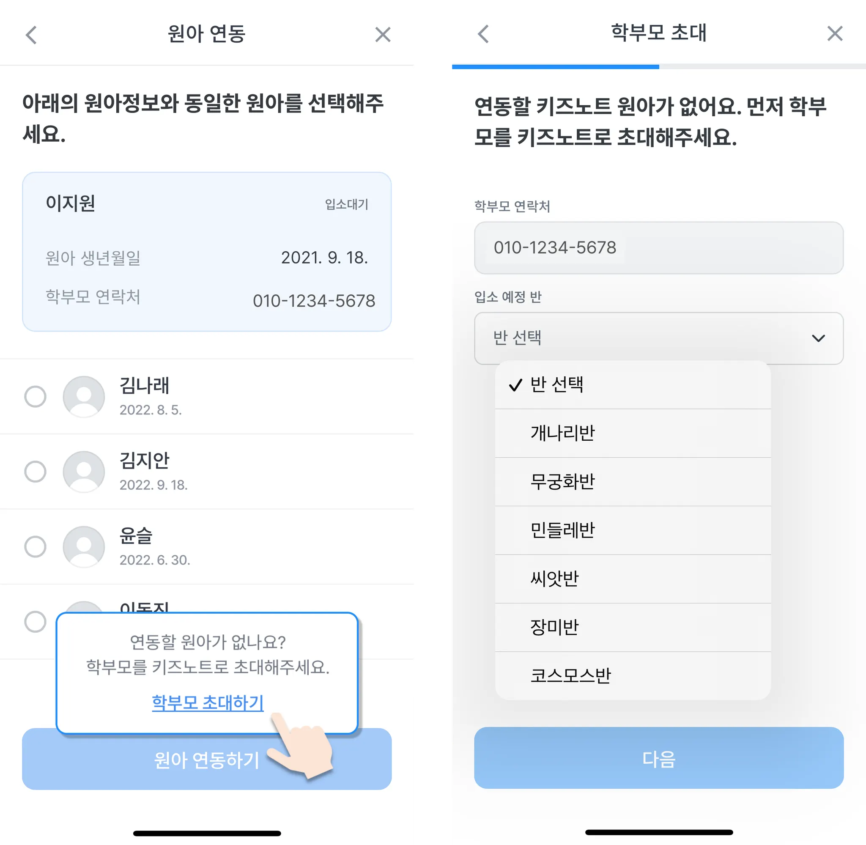Go back from the 원아 연동 screen

[x=31, y=35]
